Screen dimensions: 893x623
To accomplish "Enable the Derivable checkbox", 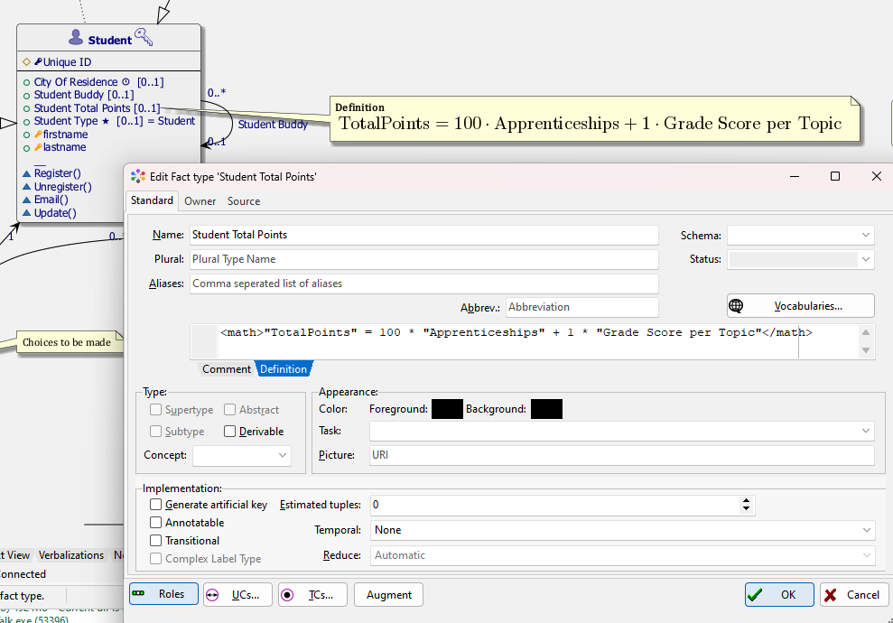I will (230, 432).
